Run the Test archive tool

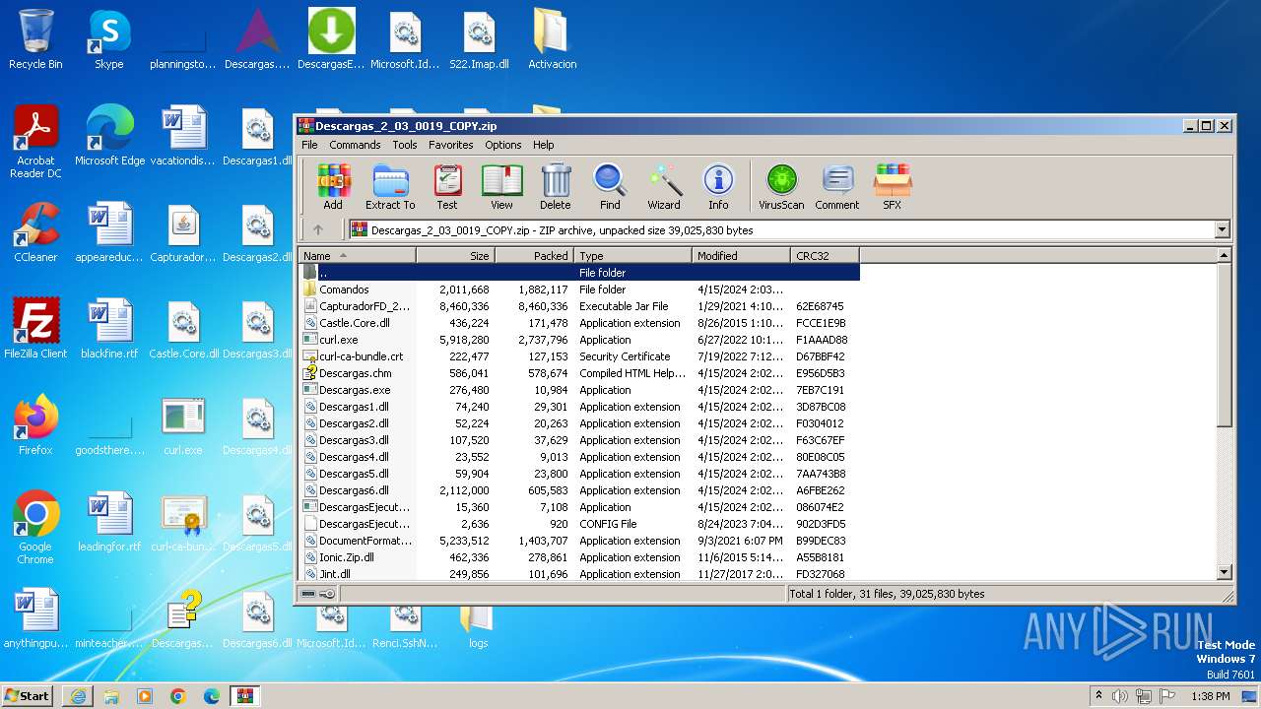(x=447, y=187)
